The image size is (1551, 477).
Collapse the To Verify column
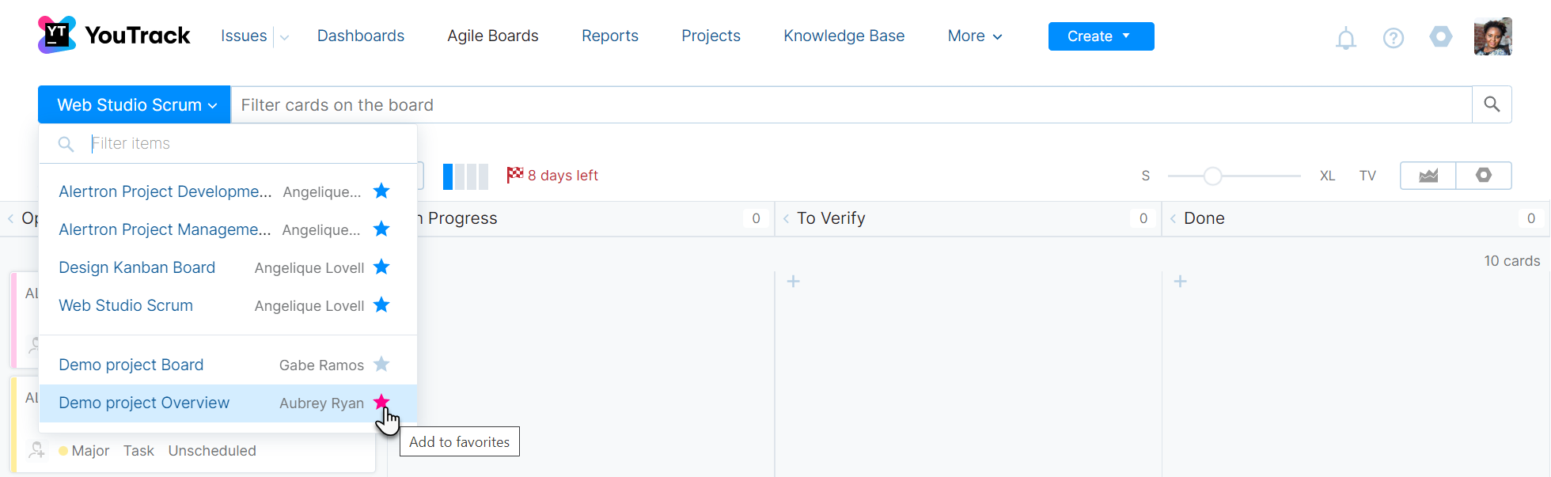click(786, 219)
